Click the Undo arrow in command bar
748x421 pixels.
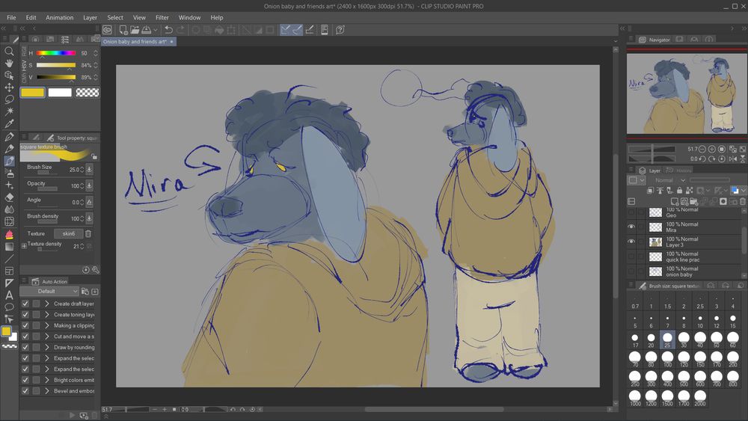click(168, 30)
